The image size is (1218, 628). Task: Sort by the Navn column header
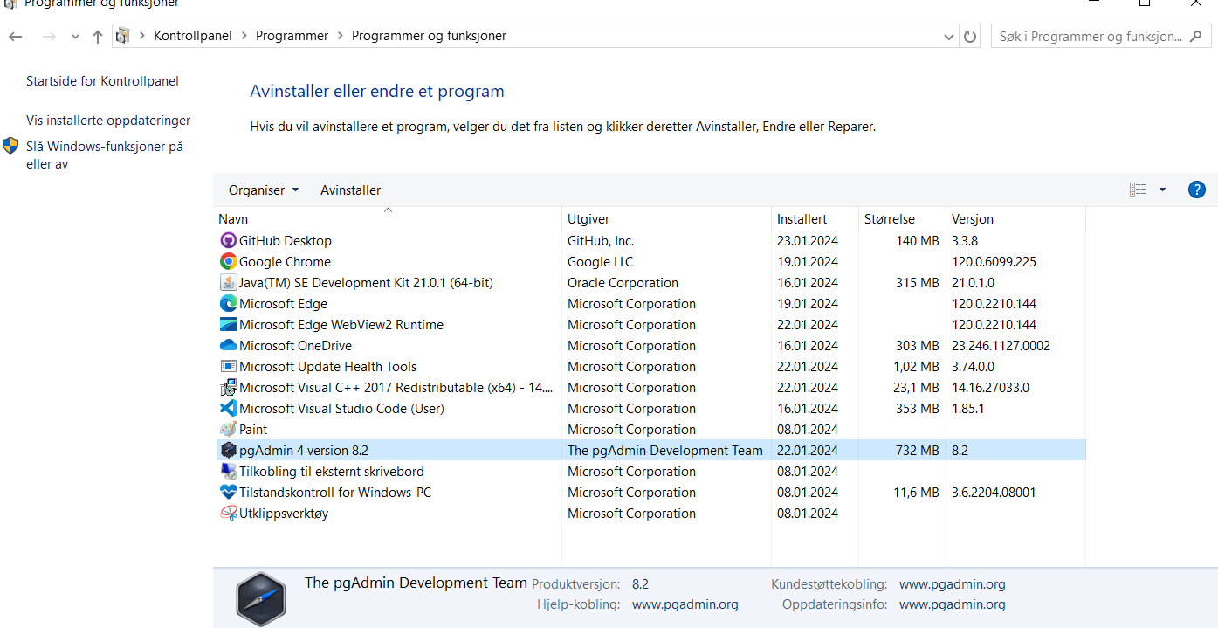388,219
